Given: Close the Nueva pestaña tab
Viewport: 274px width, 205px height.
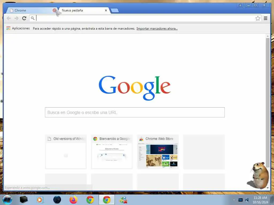Looking at the screenshot, I should (106, 10).
